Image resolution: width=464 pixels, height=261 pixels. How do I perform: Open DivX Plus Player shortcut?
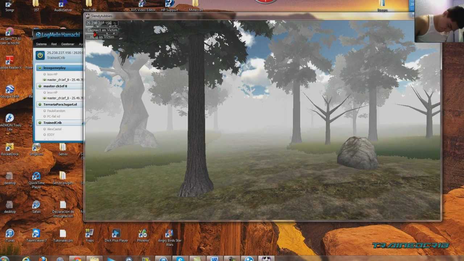tap(116, 235)
